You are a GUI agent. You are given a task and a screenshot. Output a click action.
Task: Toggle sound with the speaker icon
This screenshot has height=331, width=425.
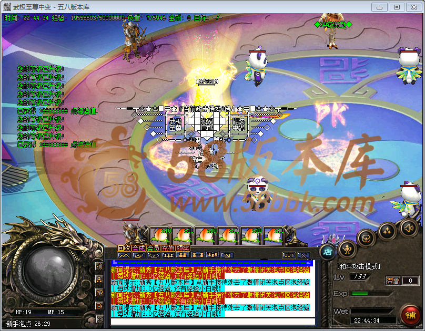point(409,228)
